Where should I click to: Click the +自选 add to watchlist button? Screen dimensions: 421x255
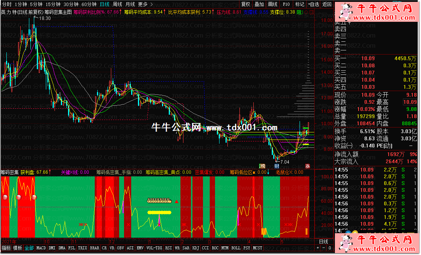tap(313, 4)
